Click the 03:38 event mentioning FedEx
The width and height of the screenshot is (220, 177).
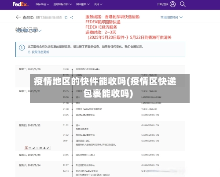(x=88, y=69)
